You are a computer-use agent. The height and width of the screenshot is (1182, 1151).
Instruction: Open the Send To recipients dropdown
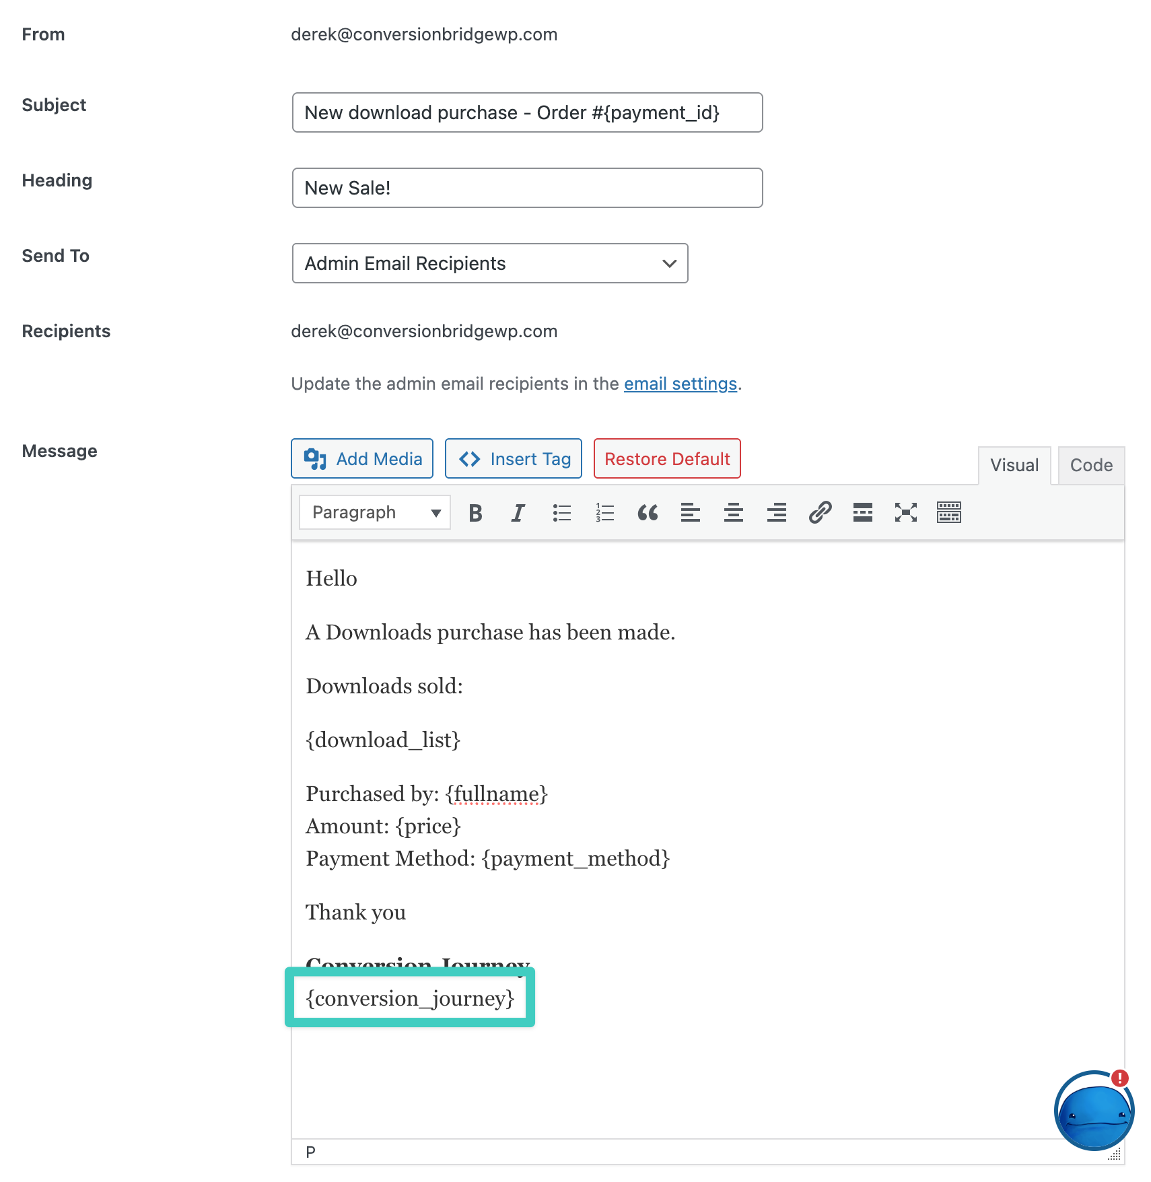click(489, 263)
